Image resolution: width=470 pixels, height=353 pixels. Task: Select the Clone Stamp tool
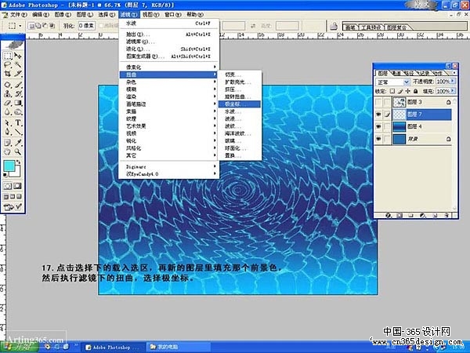pos(8,94)
